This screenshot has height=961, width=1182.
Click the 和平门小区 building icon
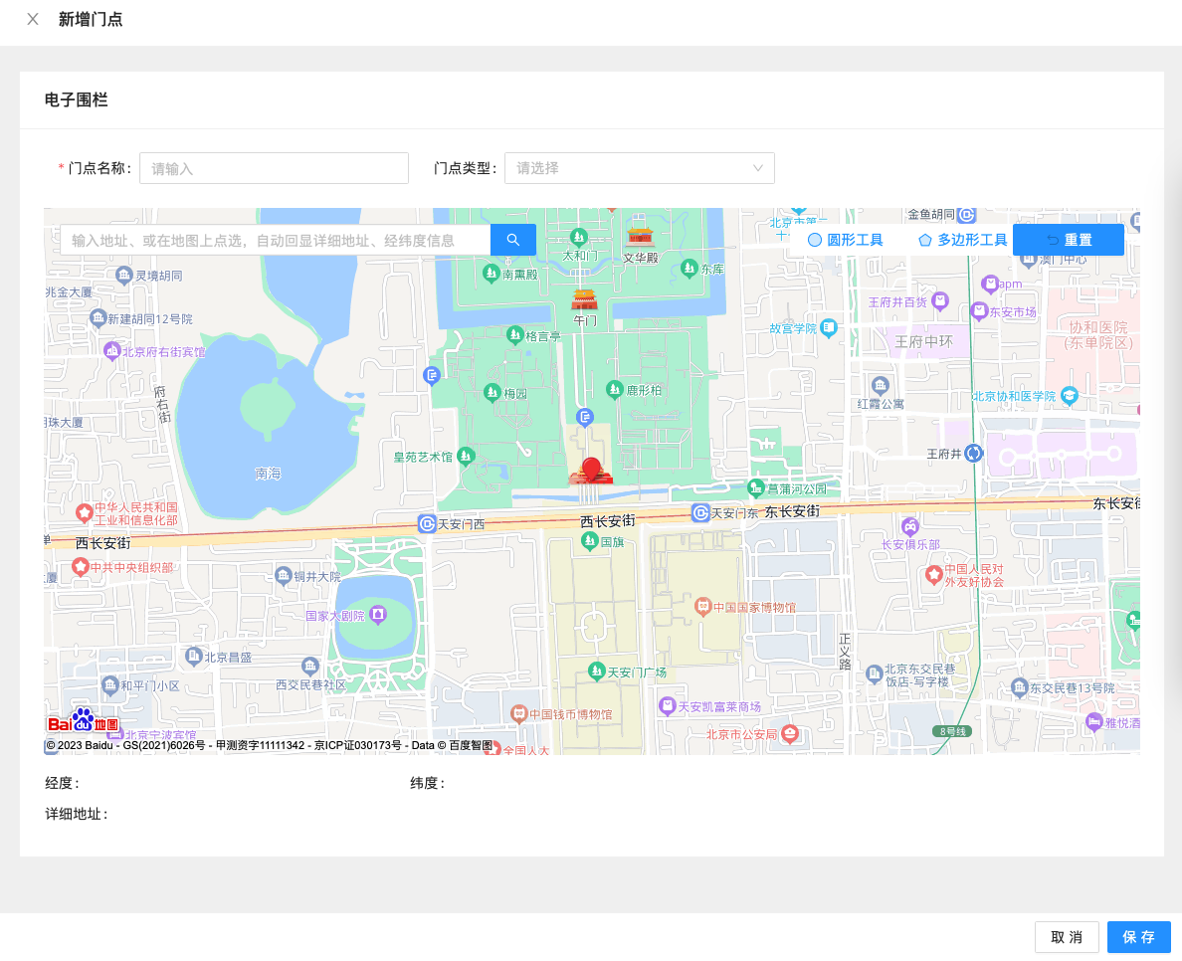point(110,684)
